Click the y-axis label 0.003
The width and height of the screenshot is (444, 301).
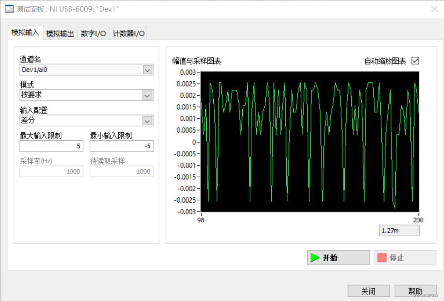click(188, 72)
